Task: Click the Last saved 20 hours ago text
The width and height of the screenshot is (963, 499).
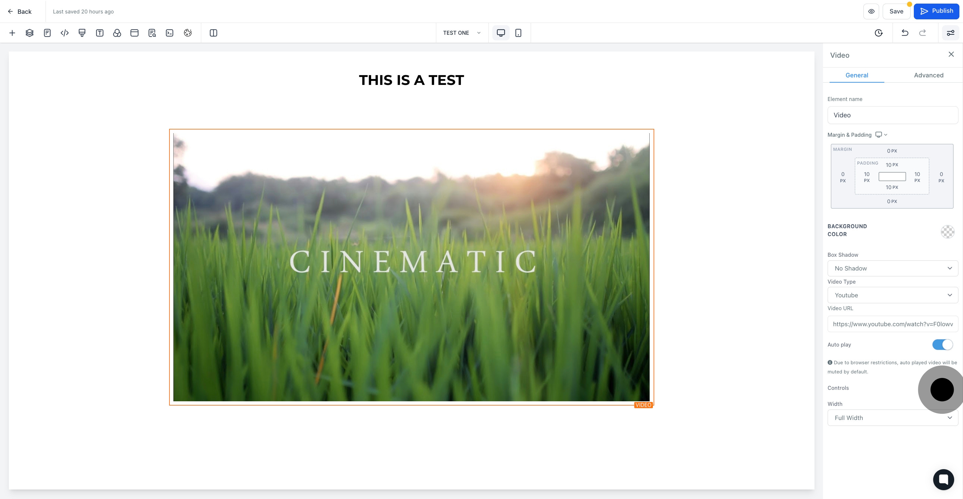Action: pyautogui.click(x=83, y=11)
